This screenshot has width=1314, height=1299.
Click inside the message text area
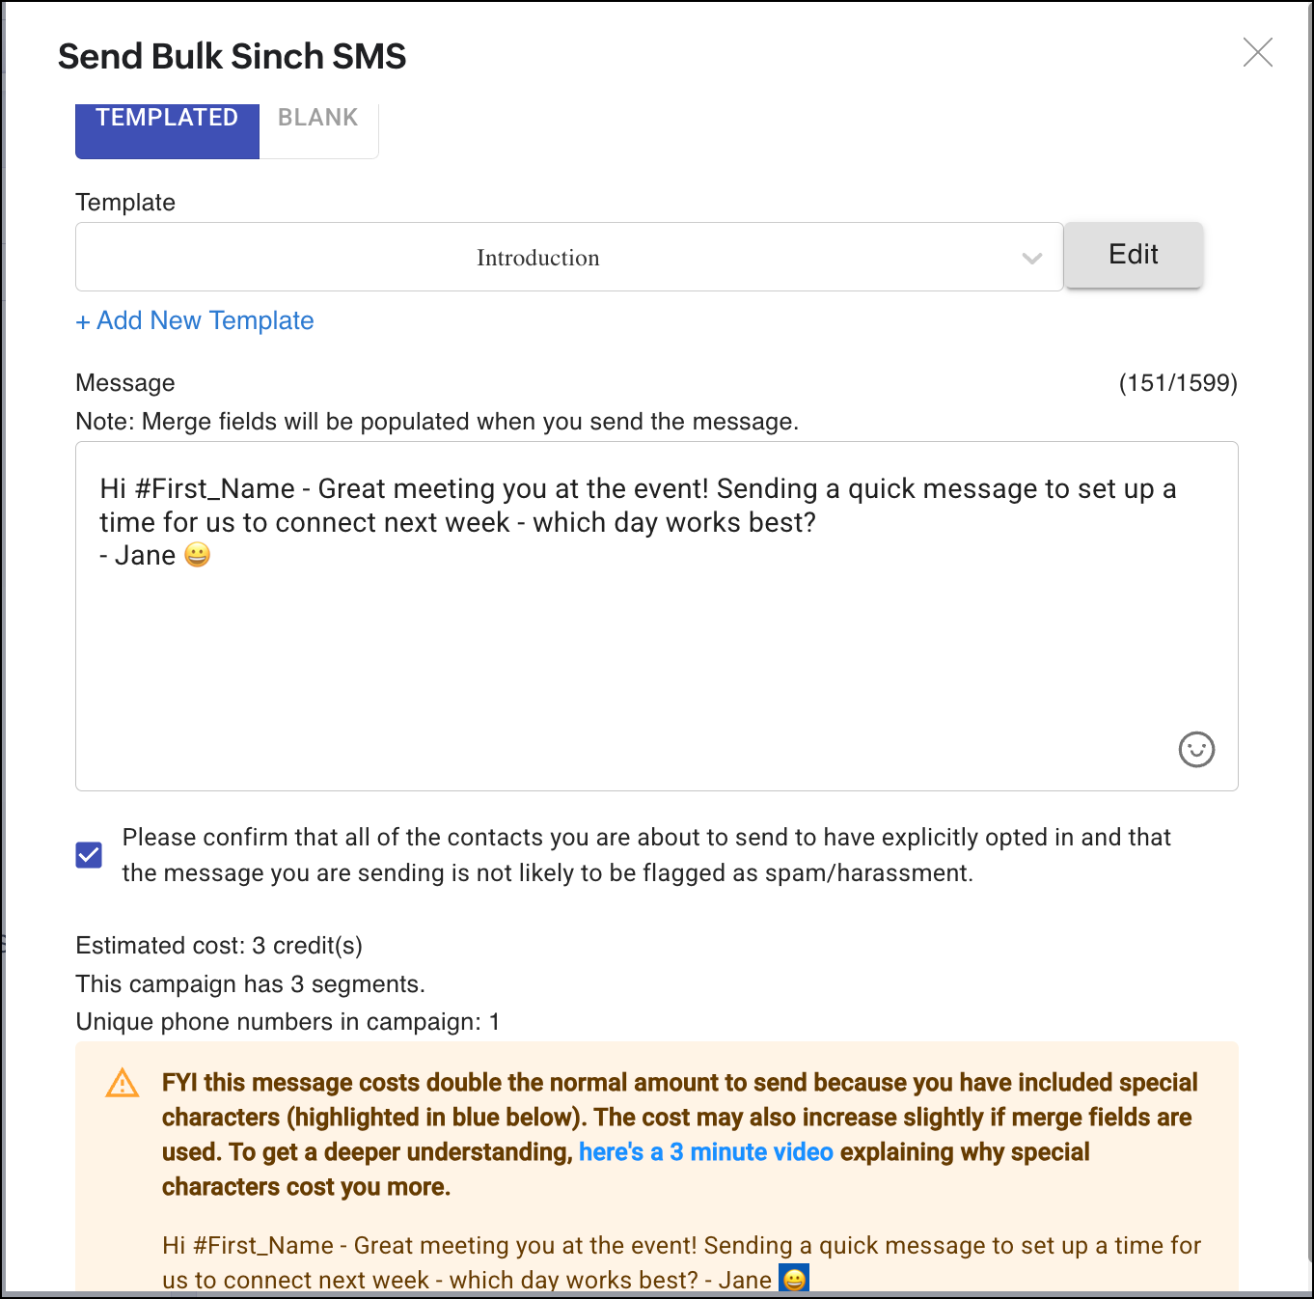point(656,656)
